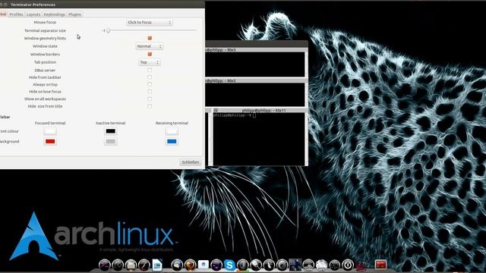Click the 'Window state' label

point(45,46)
